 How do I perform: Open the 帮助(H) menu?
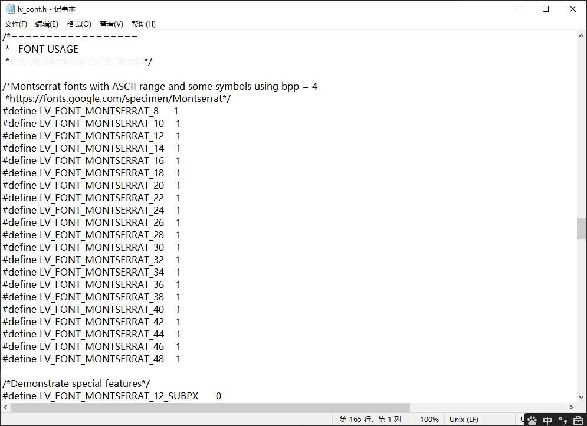tap(142, 24)
